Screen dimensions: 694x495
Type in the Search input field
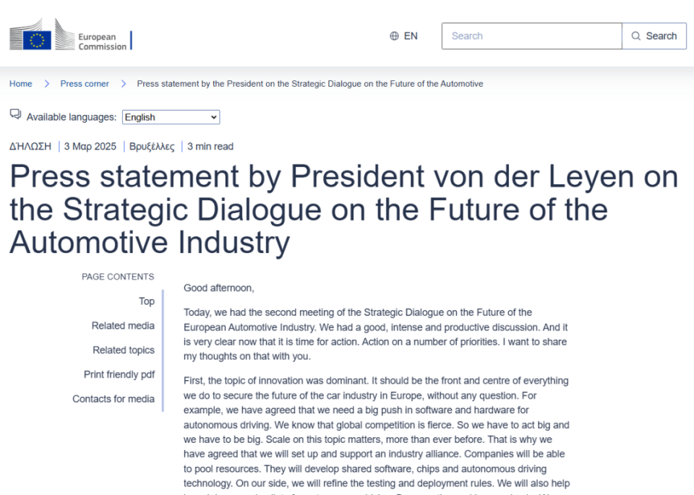click(531, 36)
